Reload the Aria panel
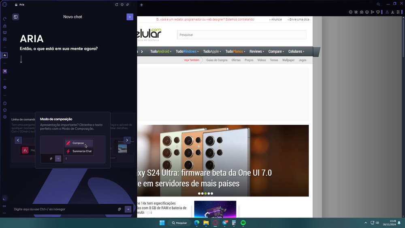This screenshot has height=228, width=405. pos(117,5)
